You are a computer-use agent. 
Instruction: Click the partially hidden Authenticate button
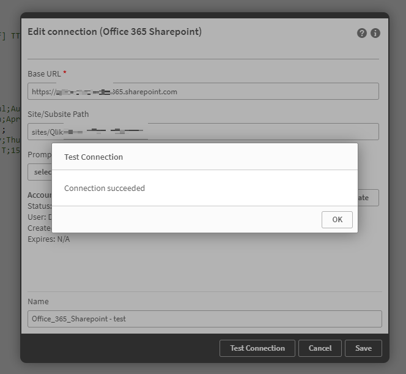[368, 198]
